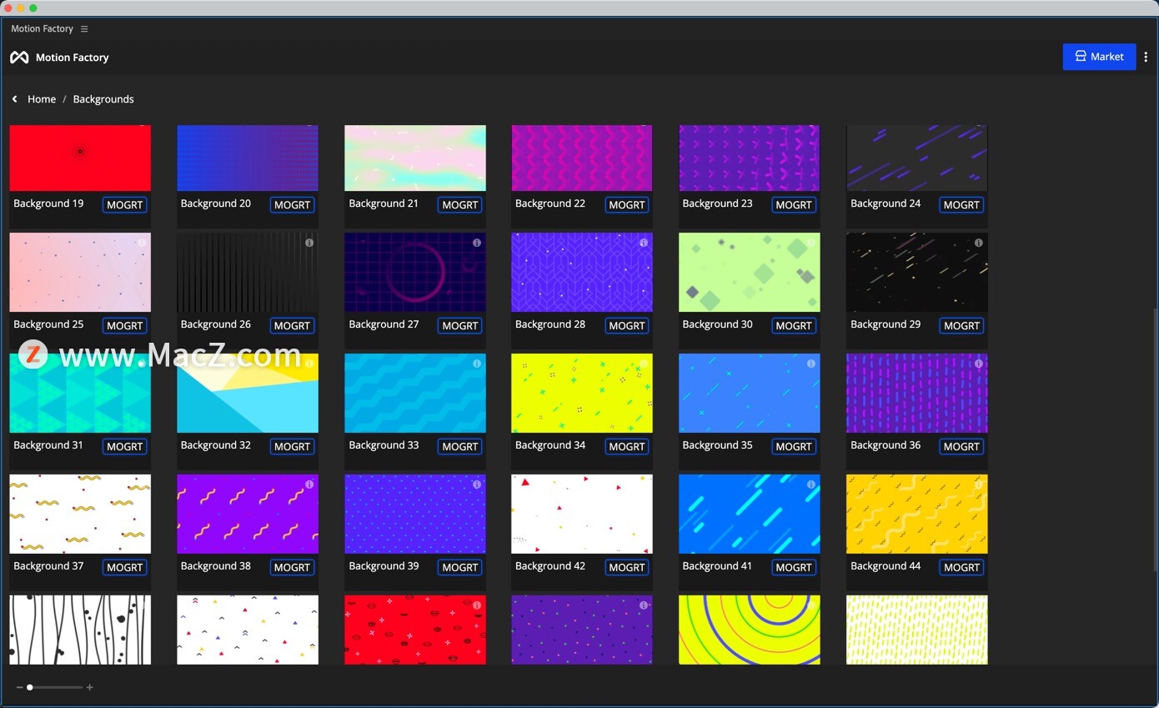Screen dimensions: 1159x708
Task: Choose the MOGRT button for Background 24
Action: tap(961, 205)
